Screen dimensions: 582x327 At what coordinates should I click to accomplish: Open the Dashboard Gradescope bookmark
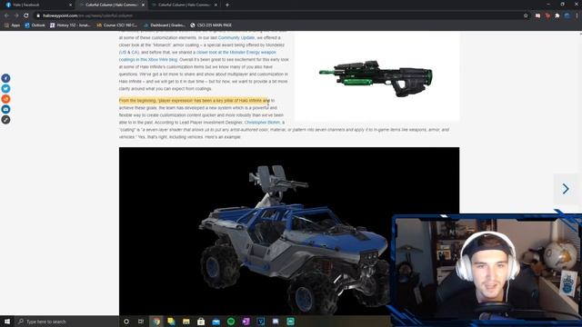click(x=165, y=25)
